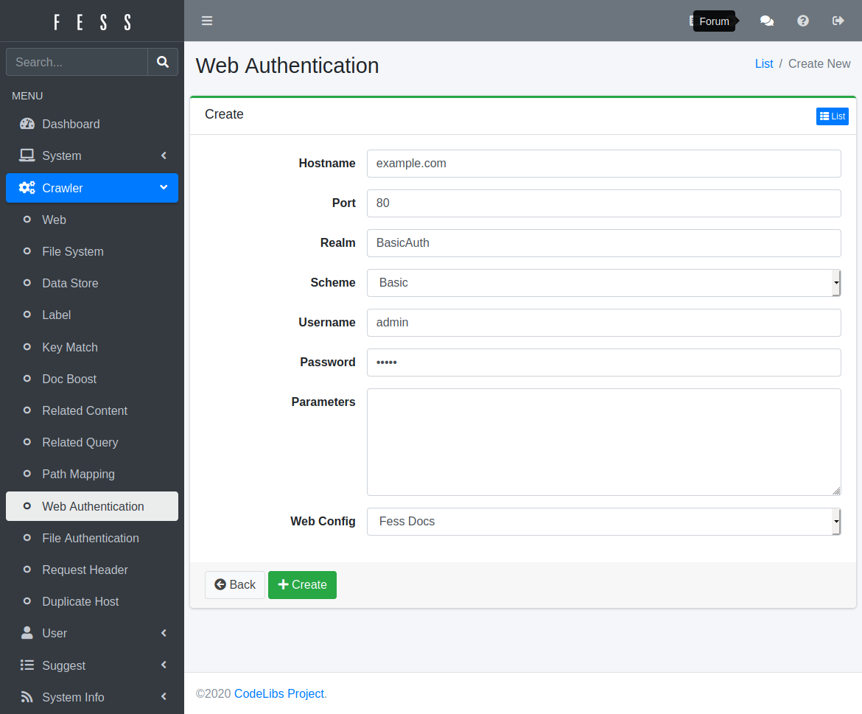Click the help question mark icon
Screen dimensions: 862x714
[803, 21]
